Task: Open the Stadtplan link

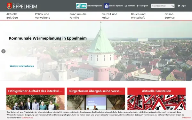Action: [144, 6]
